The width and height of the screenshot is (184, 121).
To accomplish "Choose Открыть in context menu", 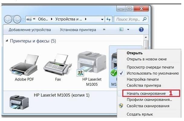I will (x=134, y=53).
